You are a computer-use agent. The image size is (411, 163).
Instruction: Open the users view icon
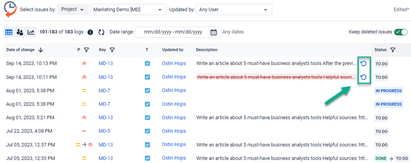point(20,32)
